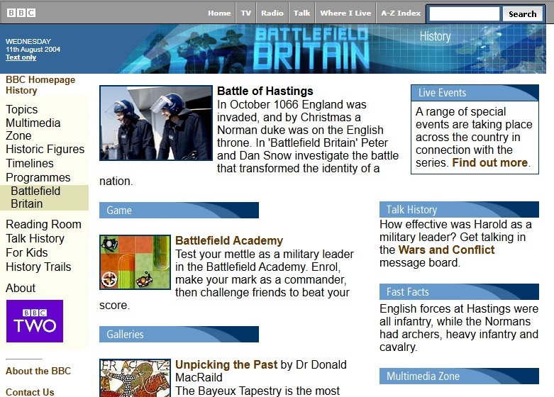Open the BBC Homepage link
The image size is (554, 397).
click(x=40, y=79)
